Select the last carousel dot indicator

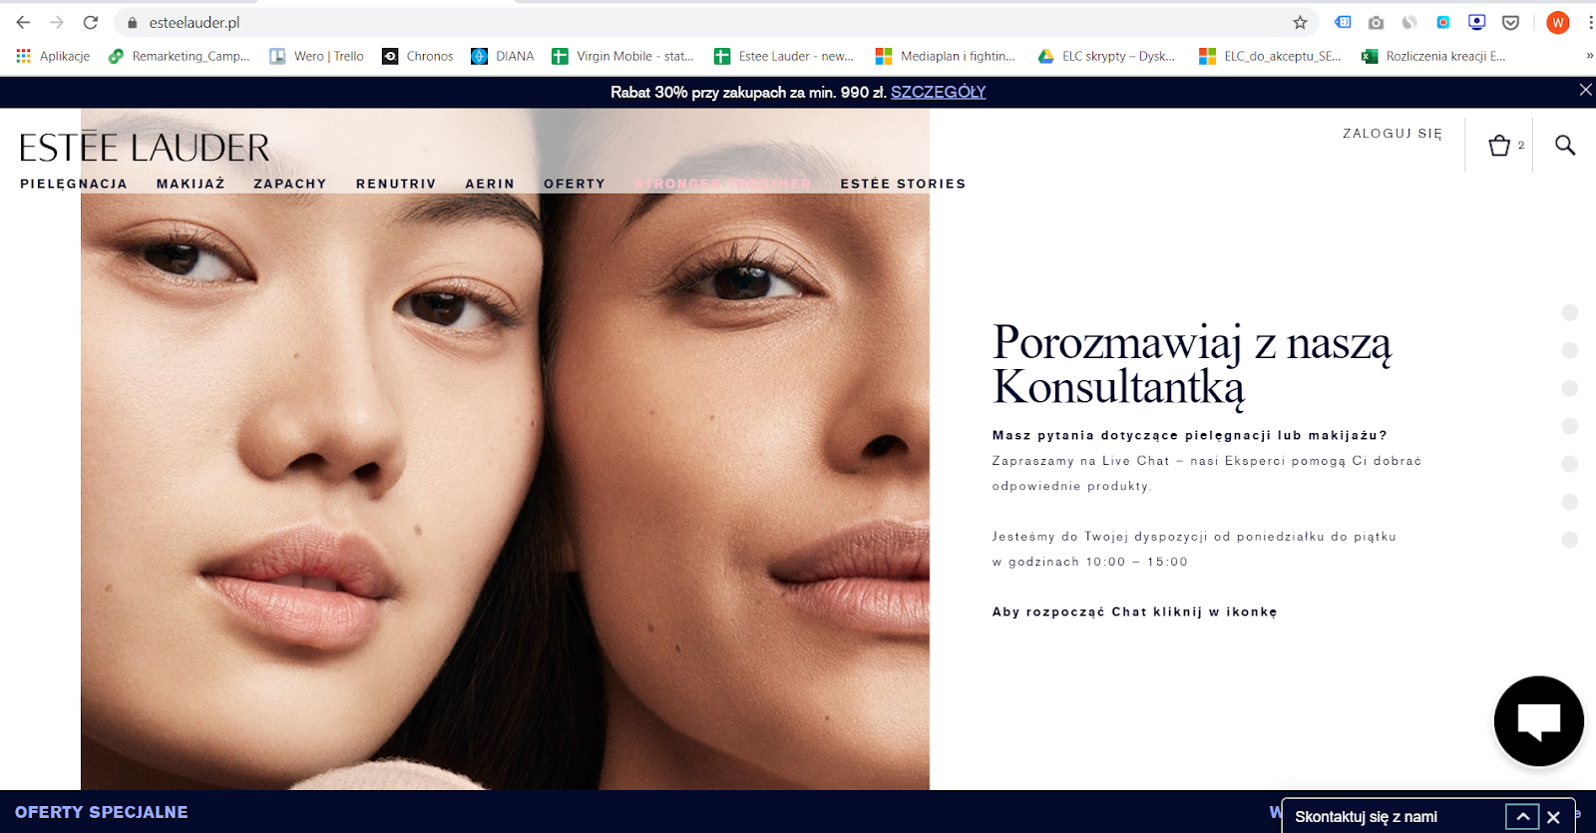click(1569, 540)
